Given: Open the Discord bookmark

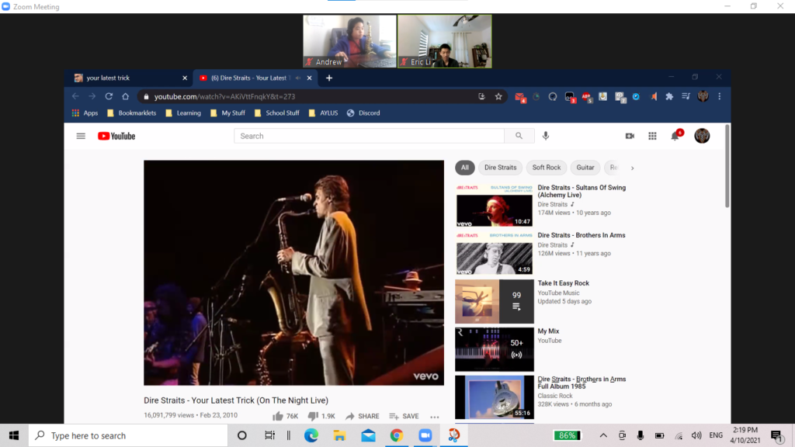Looking at the screenshot, I should pos(363,113).
